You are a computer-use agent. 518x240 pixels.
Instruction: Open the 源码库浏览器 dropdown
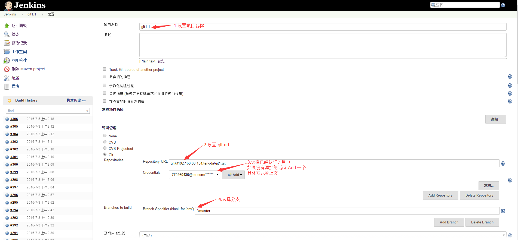[x=323, y=235]
